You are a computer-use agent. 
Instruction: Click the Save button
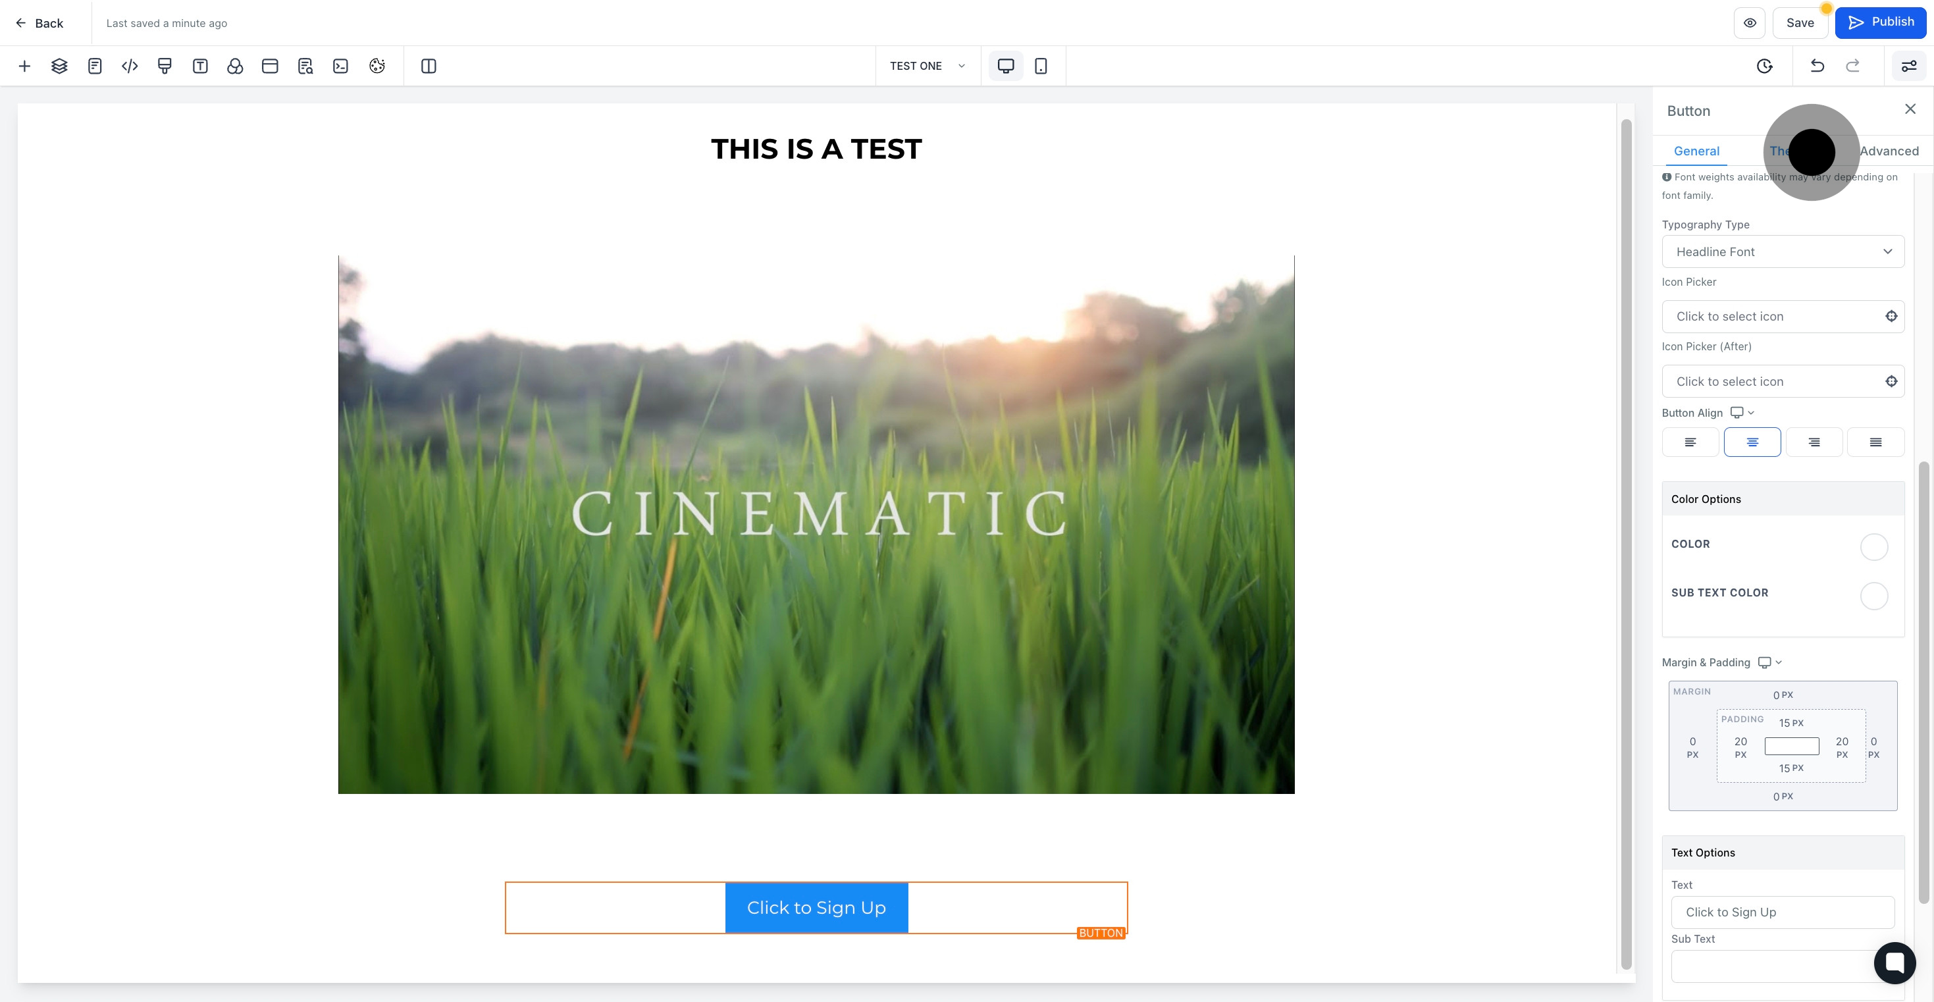click(x=1800, y=22)
